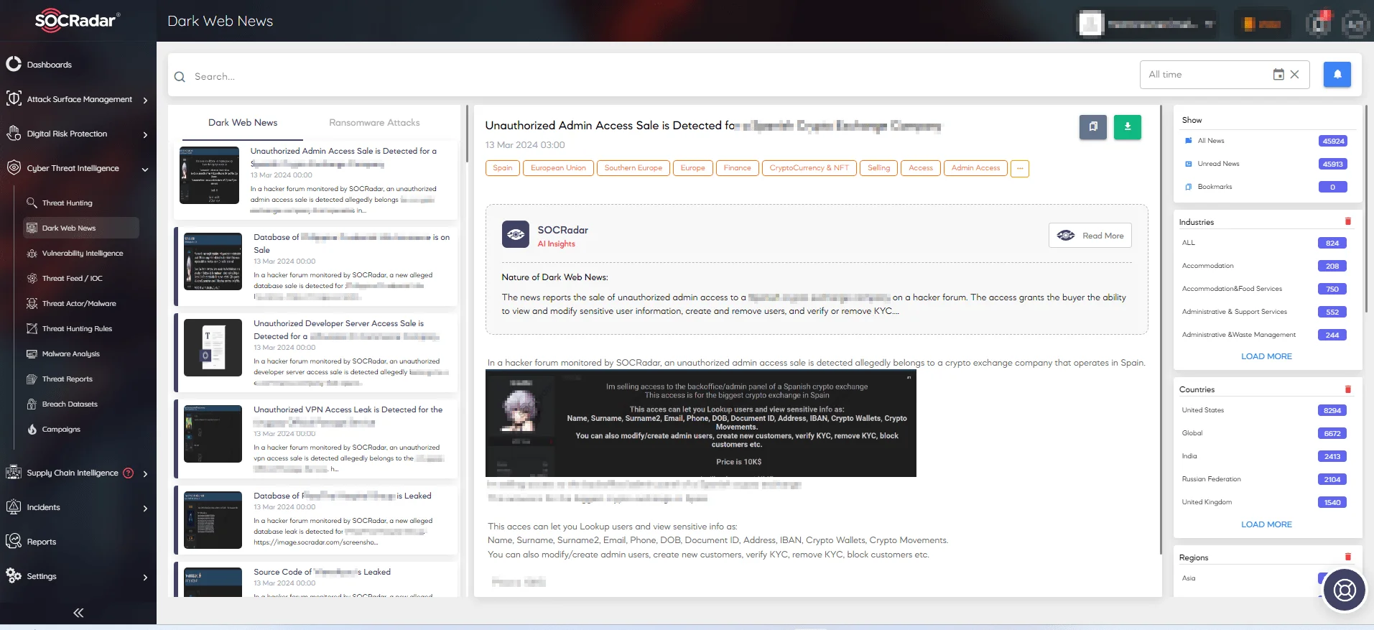The height and width of the screenshot is (630, 1374).
Task: Open the Dashboards sidebar icon
Action: coord(14,64)
